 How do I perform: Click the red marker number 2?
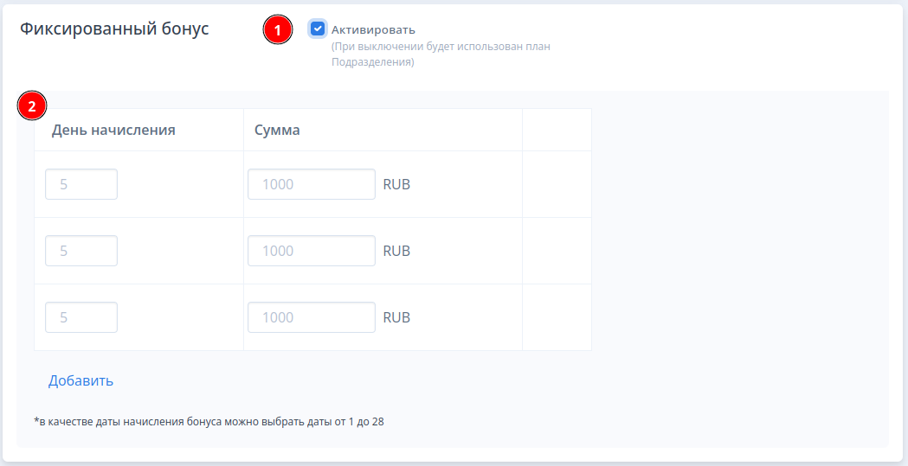32,105
